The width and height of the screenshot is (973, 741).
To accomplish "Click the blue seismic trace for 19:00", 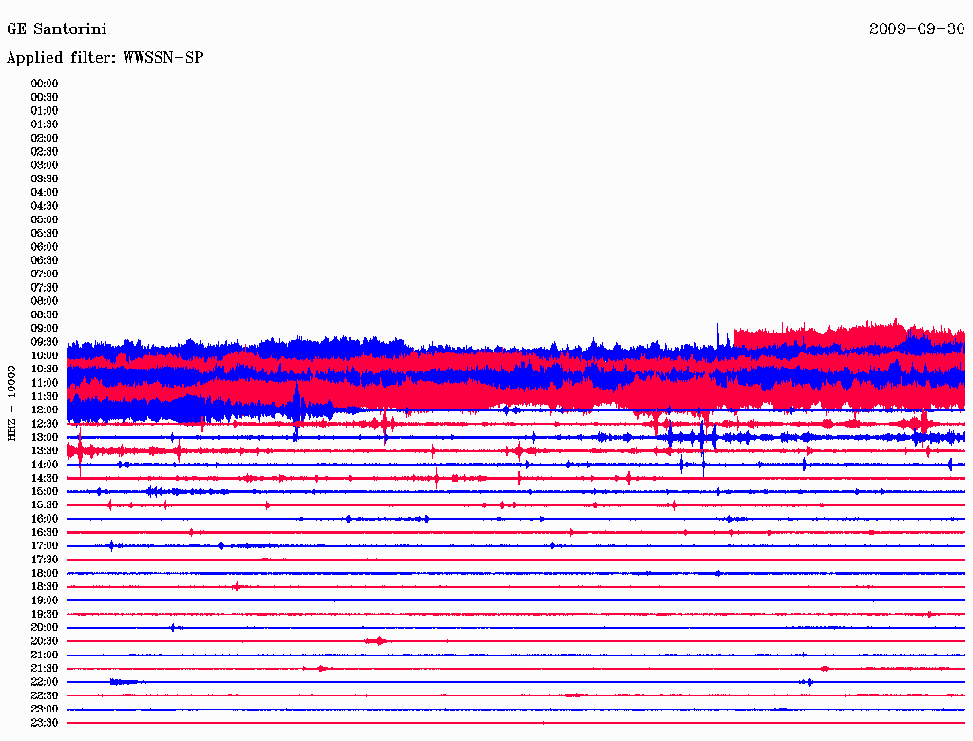I will click(516, 600).
